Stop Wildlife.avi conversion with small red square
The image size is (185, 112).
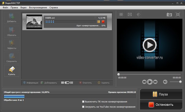point(103,22)
